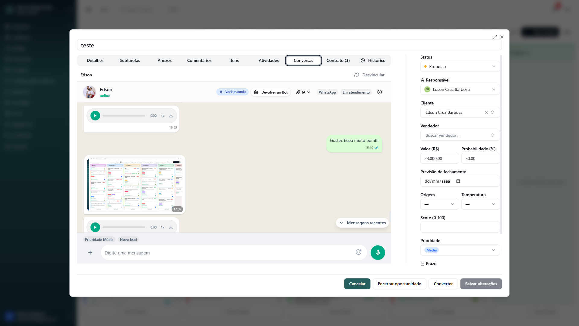Open the Buscar vendedor combo box
The height and width of the screenshot is (326, 579).
tap(460, 135)
